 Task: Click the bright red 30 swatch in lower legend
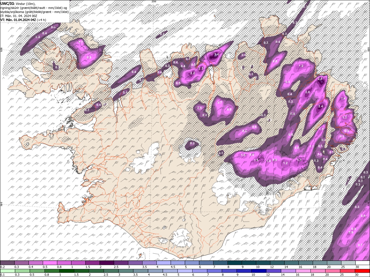(362, 271)
